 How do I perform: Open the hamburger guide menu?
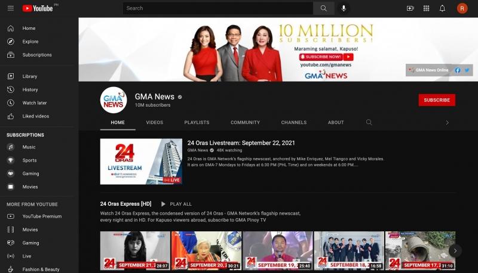pos(11,8)
